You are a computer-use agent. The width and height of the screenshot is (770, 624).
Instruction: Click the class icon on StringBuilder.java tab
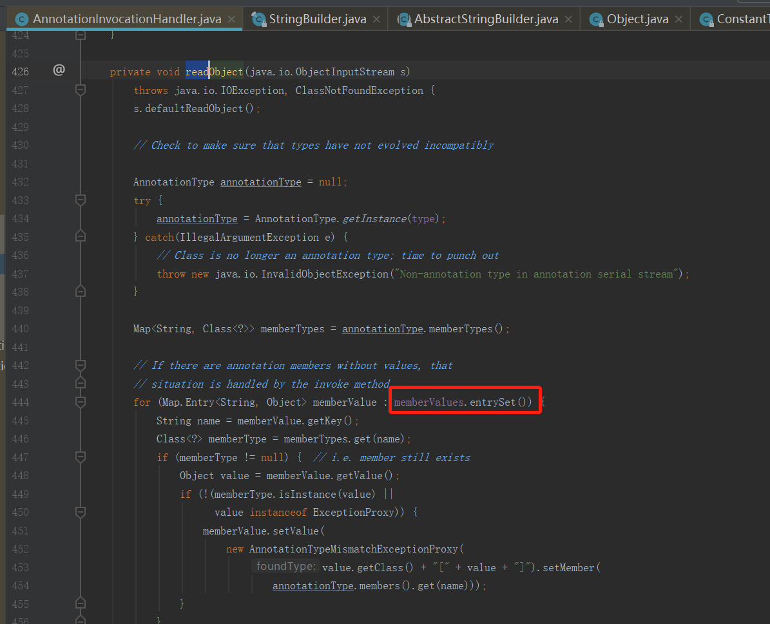coord(259,19)
